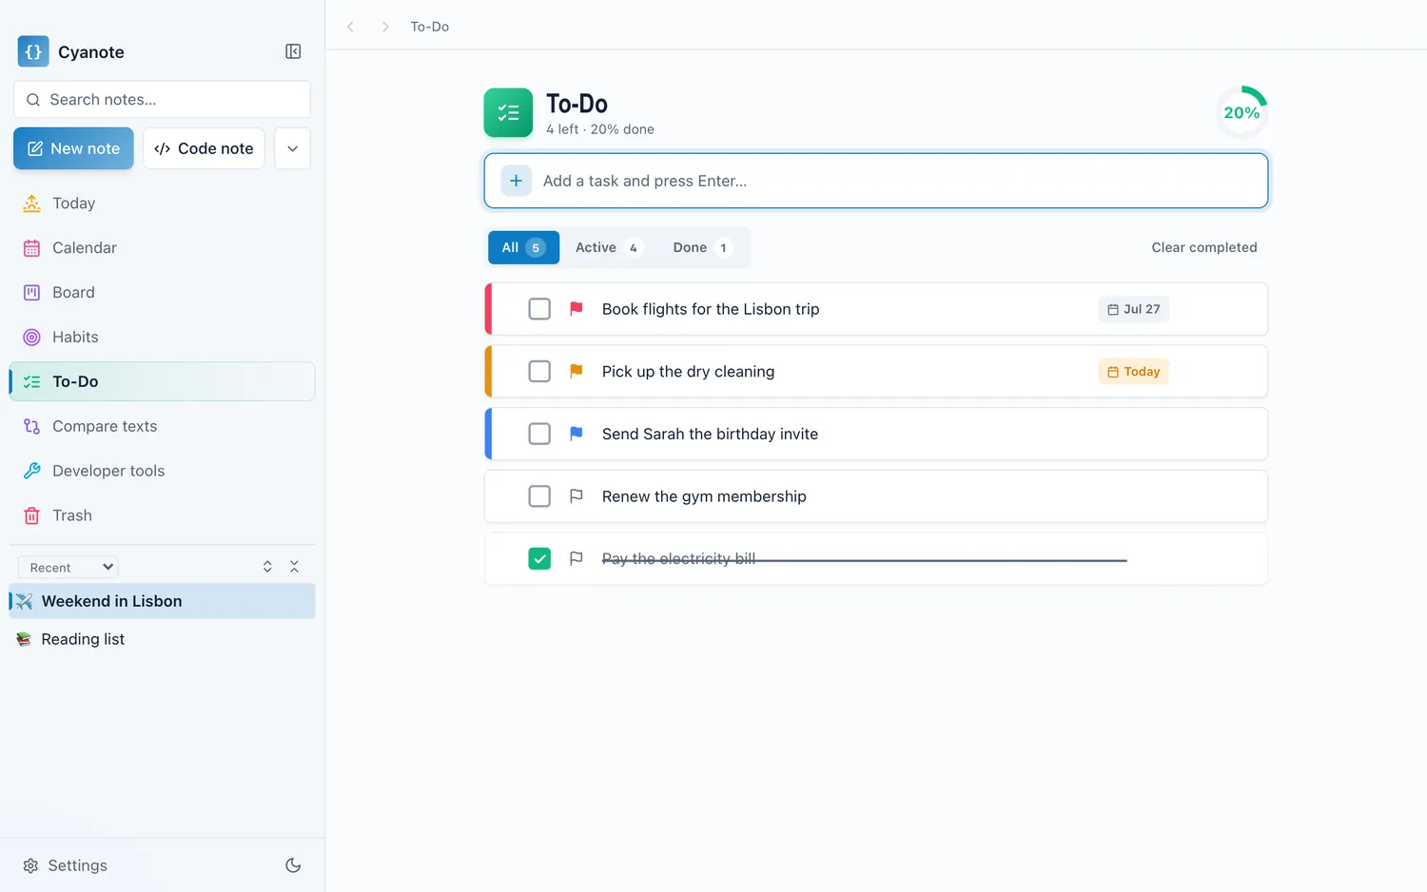Click blue flag on Send Sarah invite task

[577, 434]
